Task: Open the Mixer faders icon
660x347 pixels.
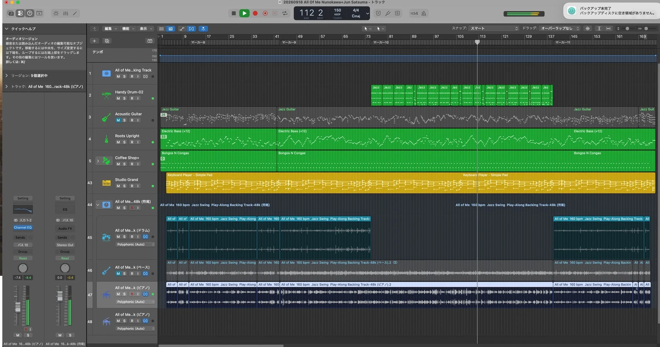Action: tap(66, 13)
